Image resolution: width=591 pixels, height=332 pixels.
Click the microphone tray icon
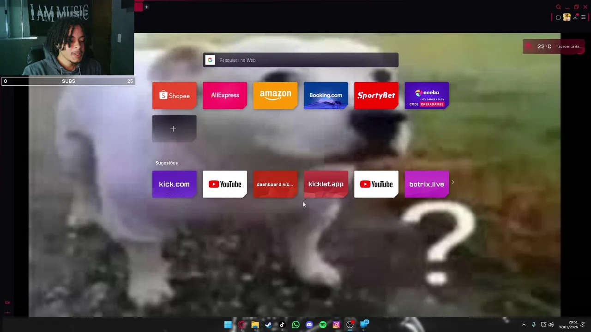click(x=534, y=325)
